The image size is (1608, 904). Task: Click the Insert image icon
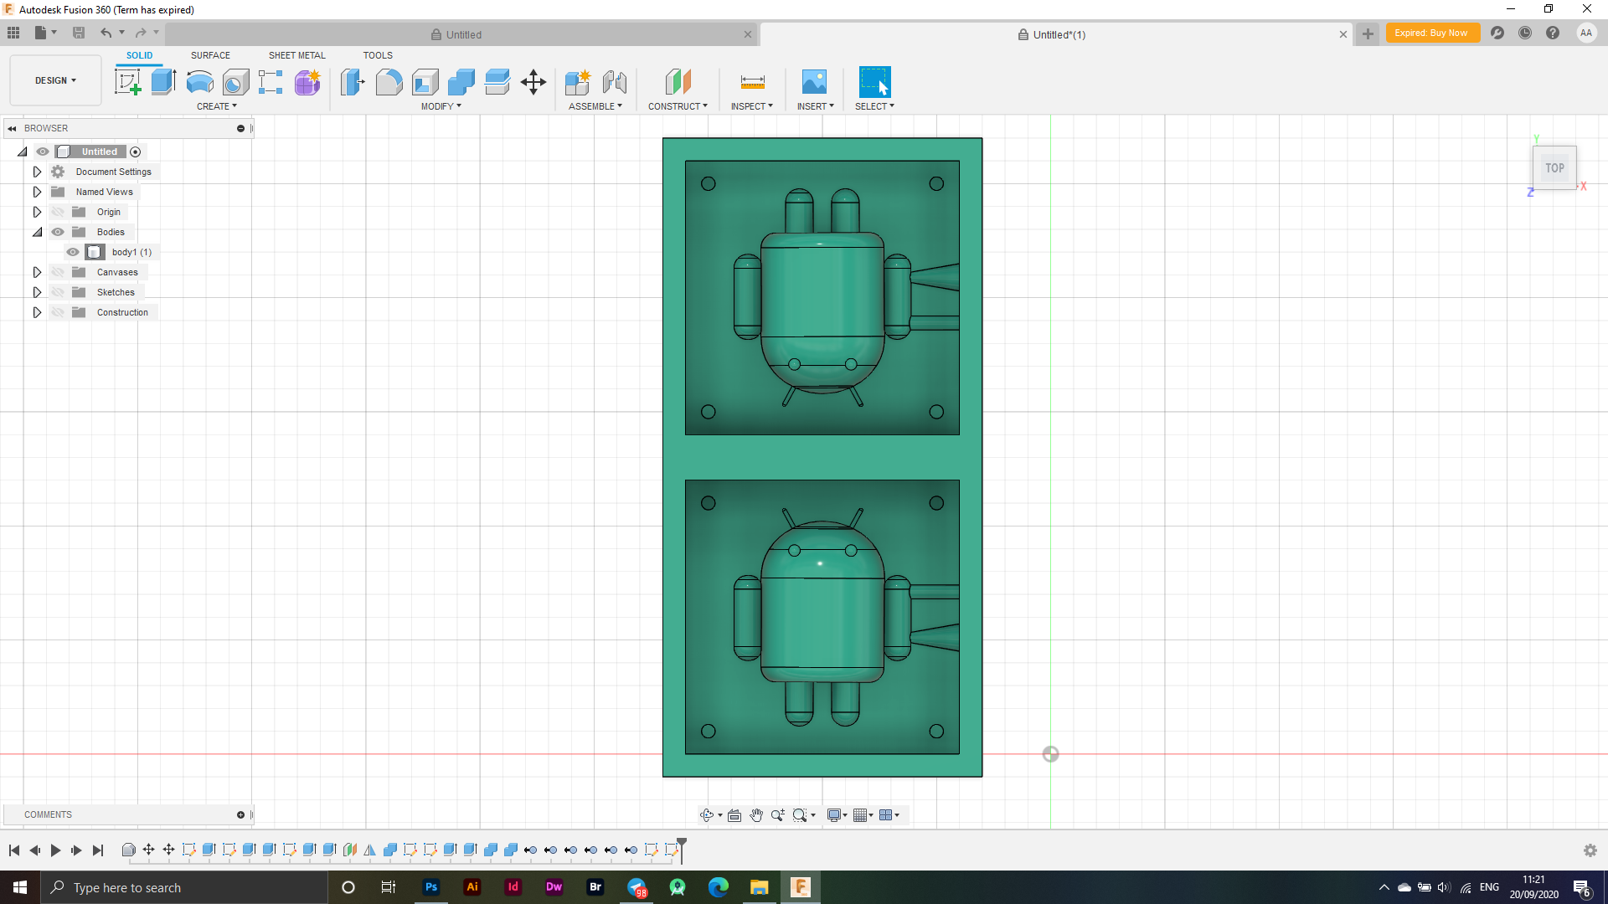[814, 82]
